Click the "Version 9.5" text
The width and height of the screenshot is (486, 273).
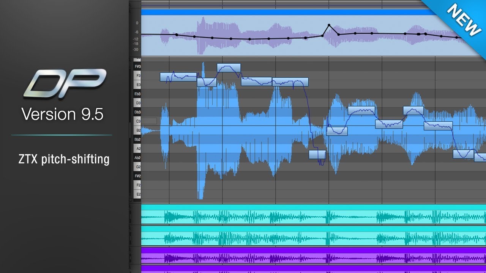62,114
